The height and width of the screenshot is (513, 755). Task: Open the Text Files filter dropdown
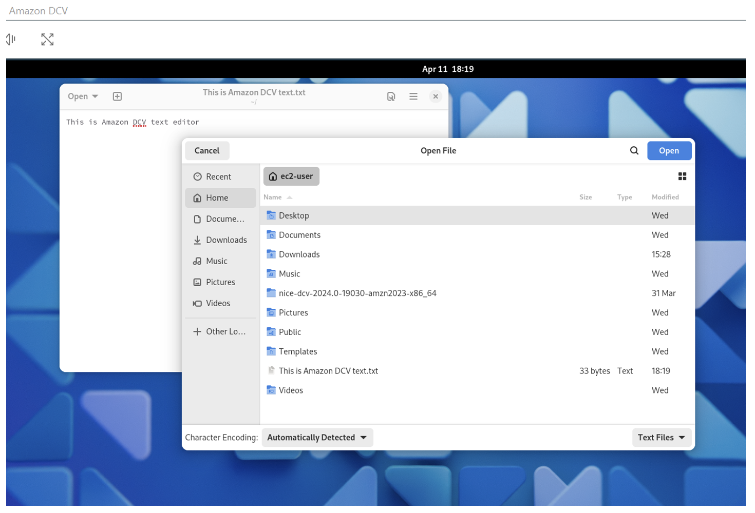coord(662,438)
